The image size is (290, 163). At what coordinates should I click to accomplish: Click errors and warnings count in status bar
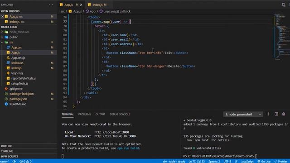(25, 161)
